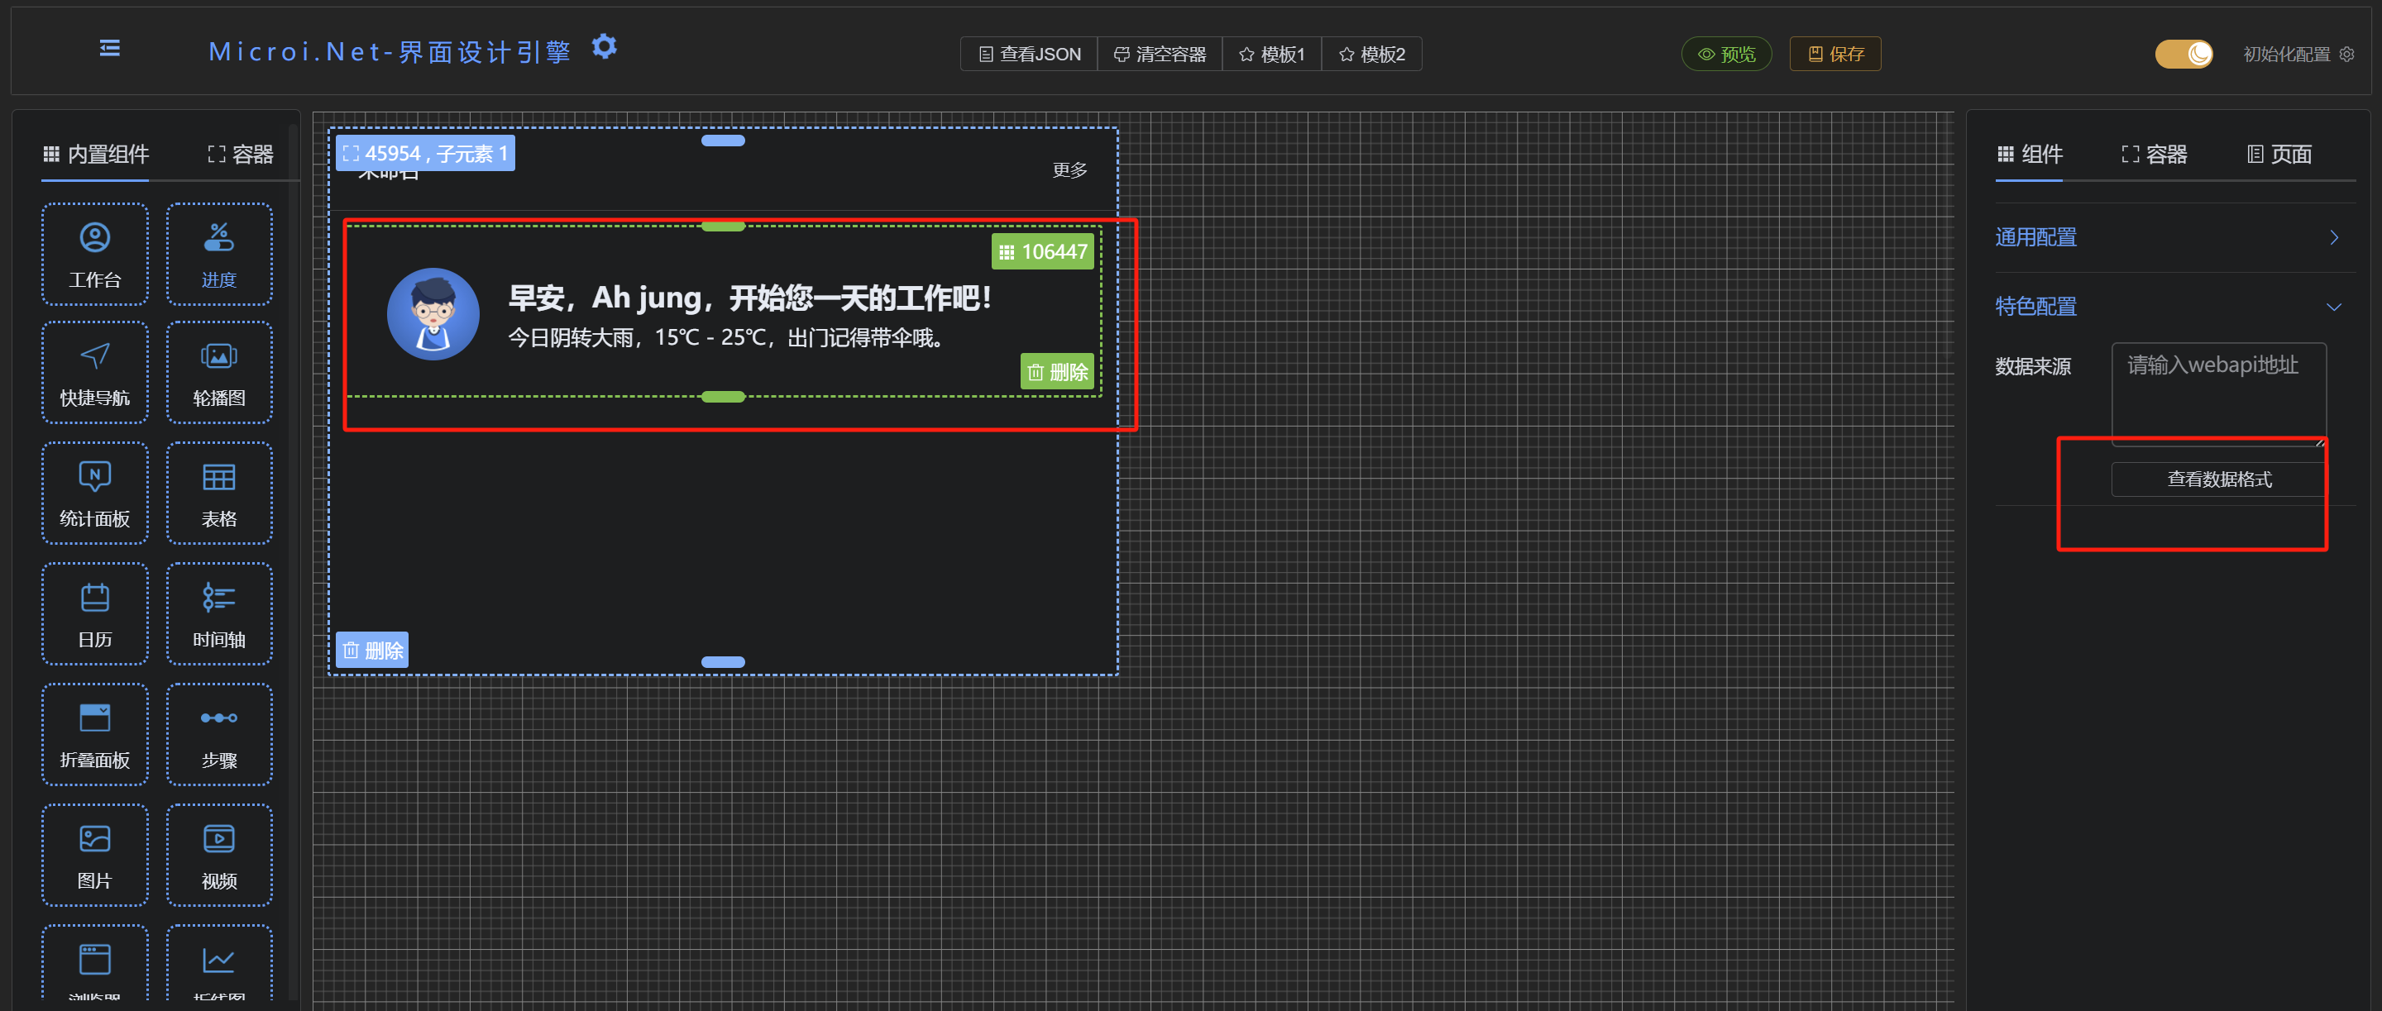Select the 进度 component icon
Viewport: 2382px width, 1011px height.
pyautogui.click(x=219, y=254)
